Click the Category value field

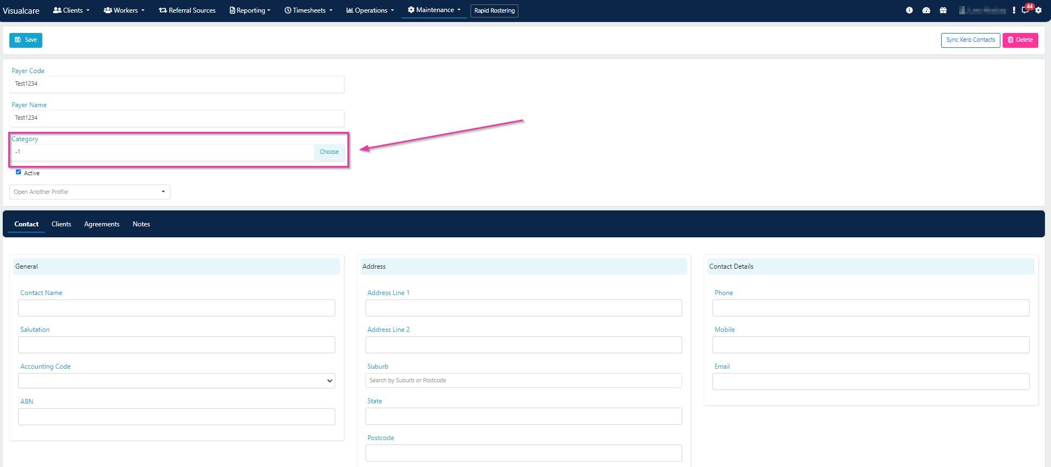pyautogui.click(x=162, y=152)
